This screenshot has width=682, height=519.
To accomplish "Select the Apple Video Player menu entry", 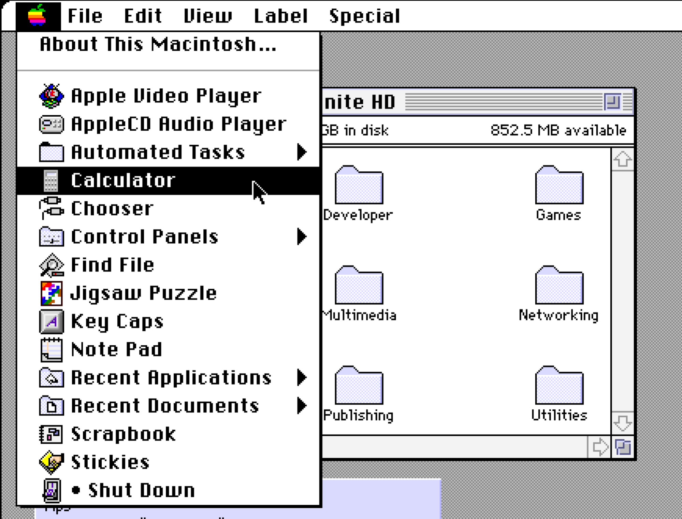I will pos(169,96).
